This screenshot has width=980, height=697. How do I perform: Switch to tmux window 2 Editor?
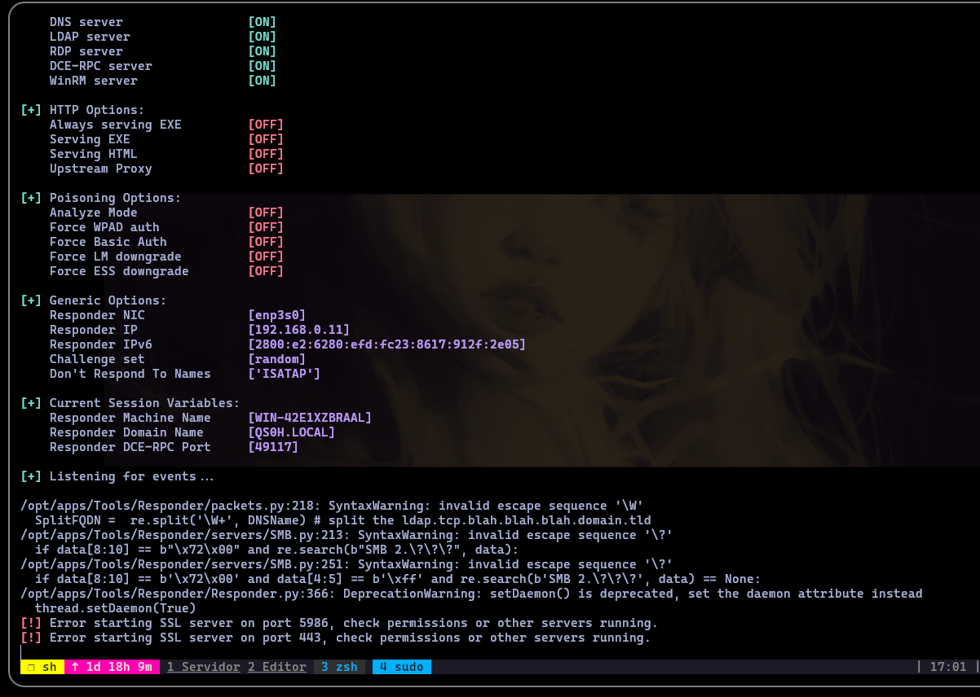click(277, 667)
